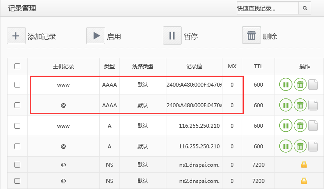Click the 116.255.250.210 value of www record
Viewport: 324px width, 189px height.
coord(194,126)
